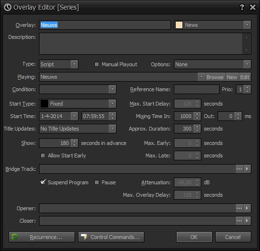Expand Title Updates dropdown
260x251 pixels.
[112, 129]
